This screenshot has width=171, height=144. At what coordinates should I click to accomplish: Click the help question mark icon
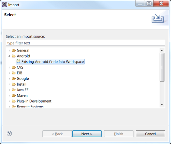point(9,134)
